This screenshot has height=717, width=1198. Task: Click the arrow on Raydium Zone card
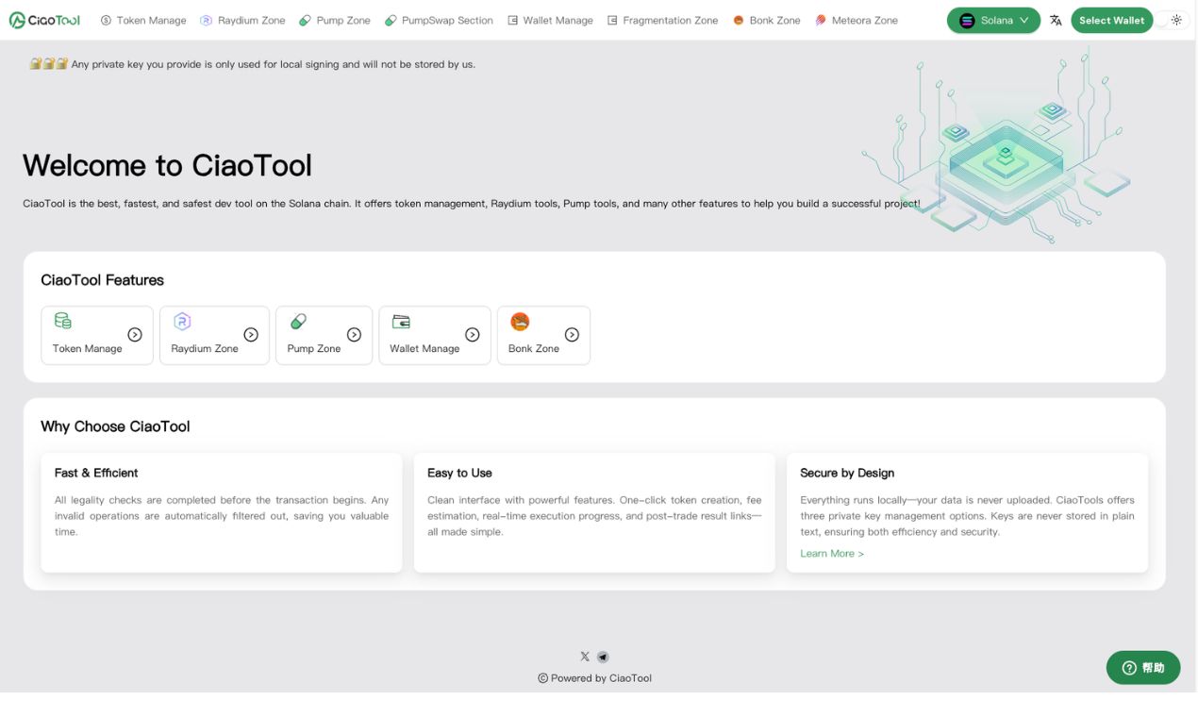click(x=251, y=334)
